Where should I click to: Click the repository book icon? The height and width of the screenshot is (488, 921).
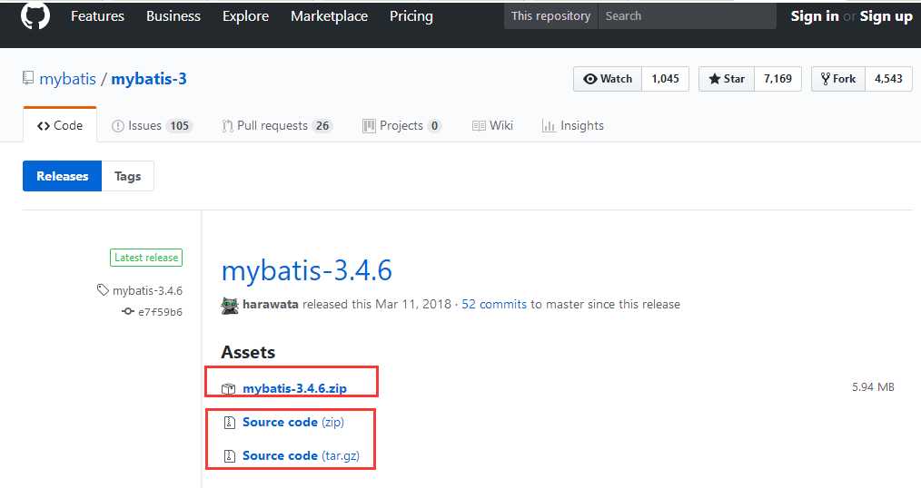click(x=28, y=78)
